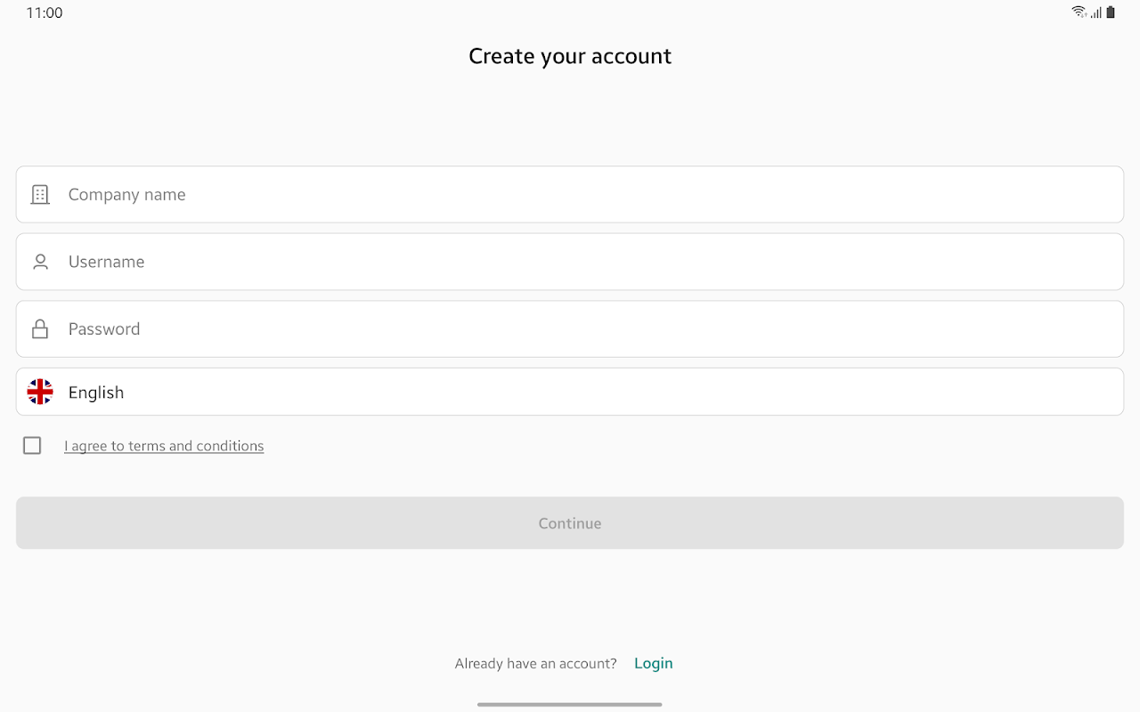Tick the terms agreement checkbox

(x=32, y=446)
